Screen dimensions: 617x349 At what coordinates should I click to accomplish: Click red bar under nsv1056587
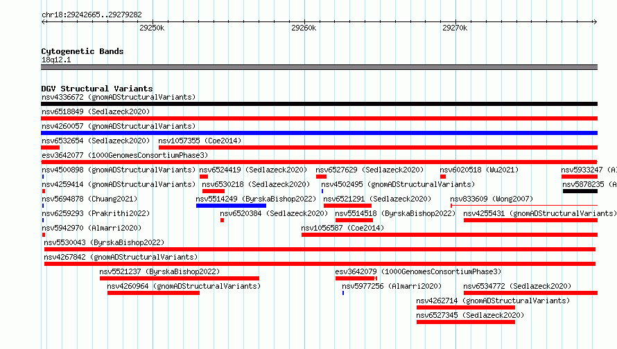tap(449, 235)
